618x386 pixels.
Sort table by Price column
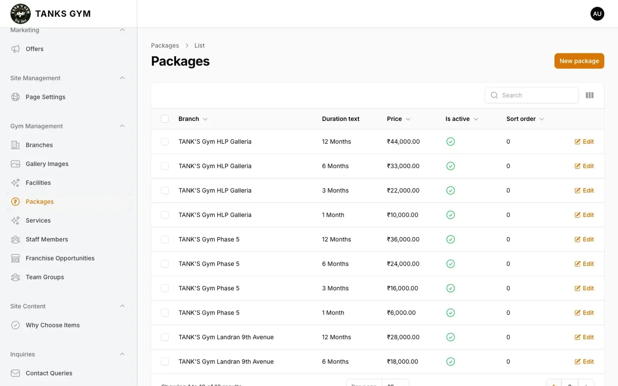[399, 119]
